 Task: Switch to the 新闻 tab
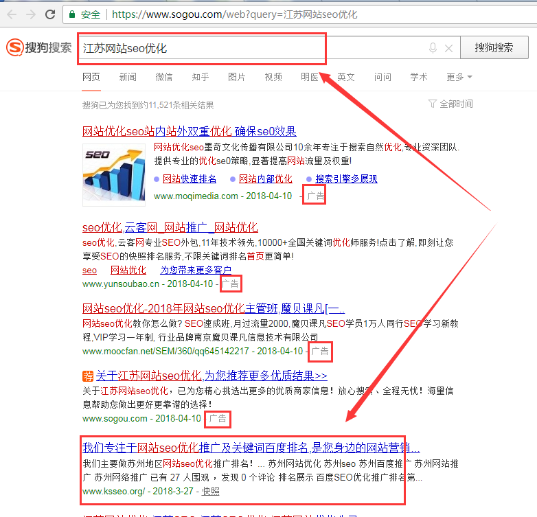pyautogui.click(x=128, y=78)
